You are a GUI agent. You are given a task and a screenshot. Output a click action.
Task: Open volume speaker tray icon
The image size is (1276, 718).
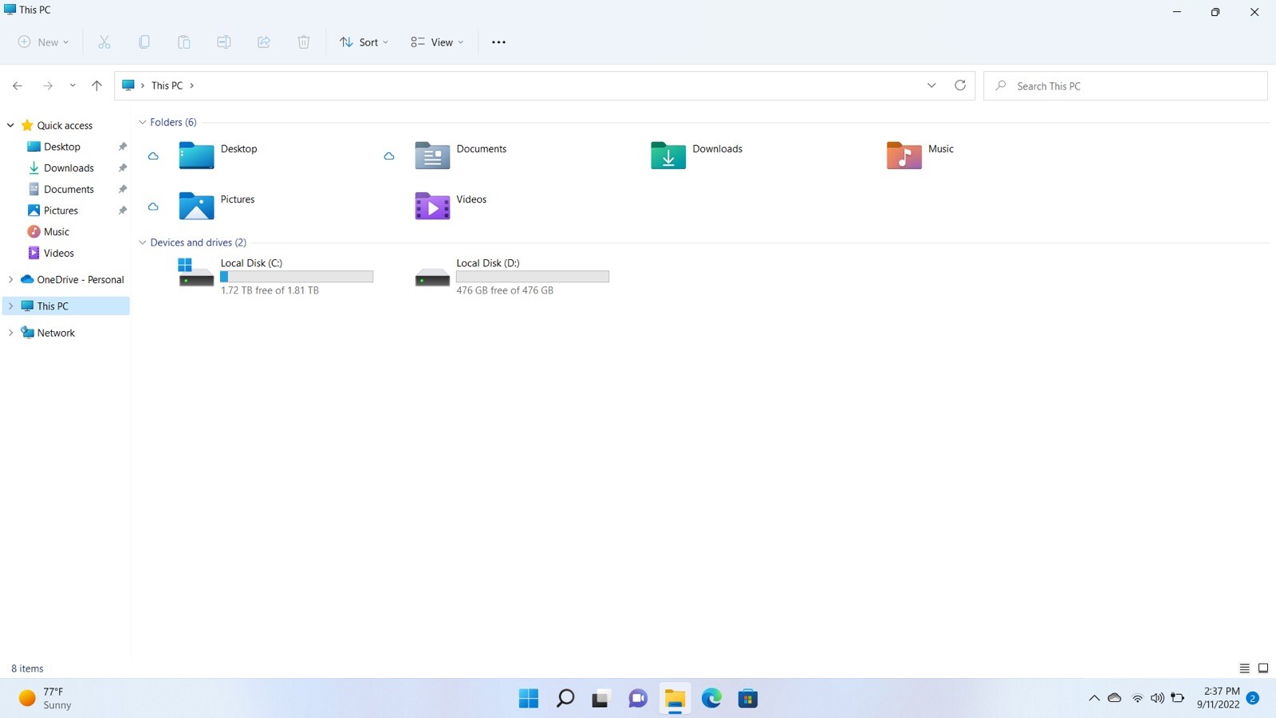(1157, 699)
